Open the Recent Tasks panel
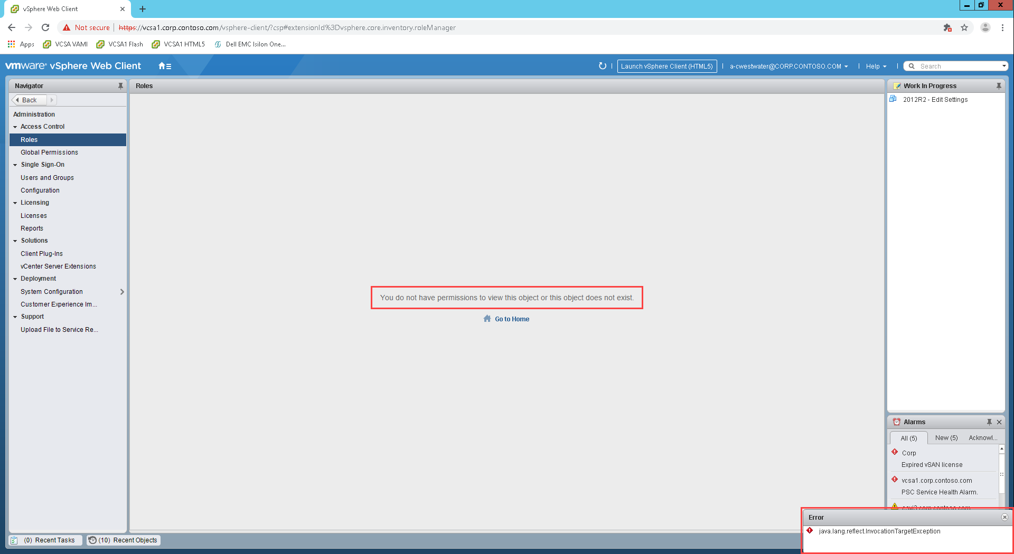The height and width of the screenshot is (554, 1014). click(x=45, y=540)
